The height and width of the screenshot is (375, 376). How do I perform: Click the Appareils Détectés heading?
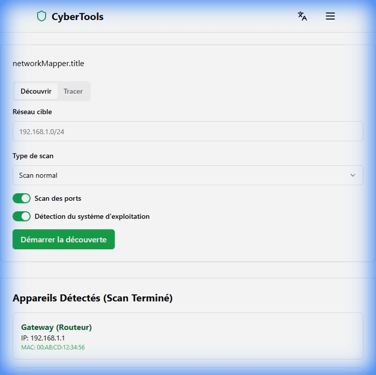(x=92, y=298)
